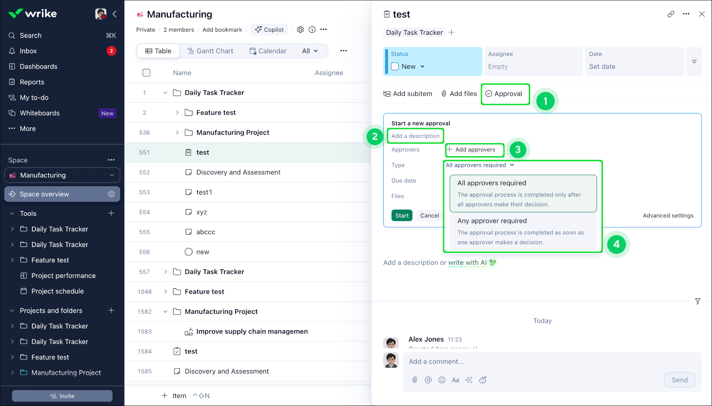Choose the 'All approvers required' option
This screenshot has height=406, width=712.
(523, 194)
